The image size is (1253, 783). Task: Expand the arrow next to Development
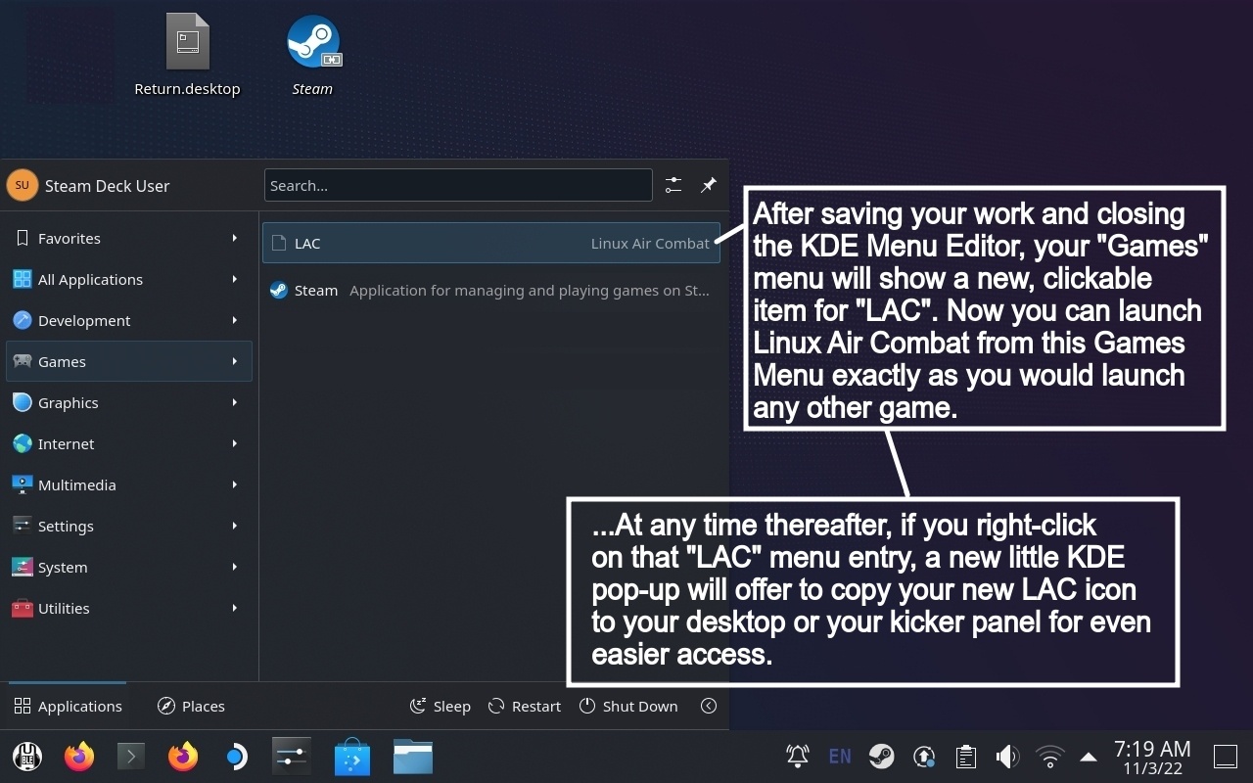point(235,320)
